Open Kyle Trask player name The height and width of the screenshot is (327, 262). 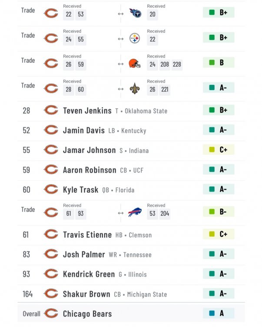[81, 190]
